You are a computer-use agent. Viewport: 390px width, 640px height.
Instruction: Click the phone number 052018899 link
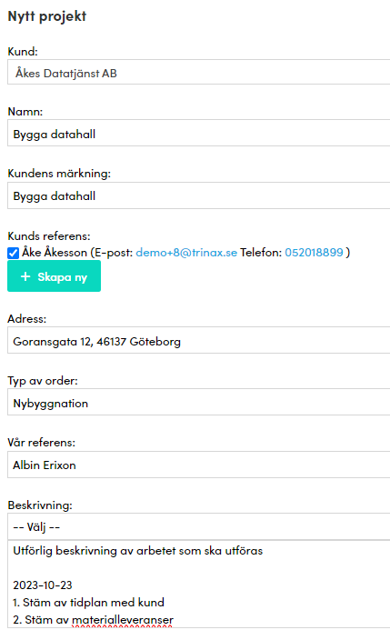tap(314, 253)
